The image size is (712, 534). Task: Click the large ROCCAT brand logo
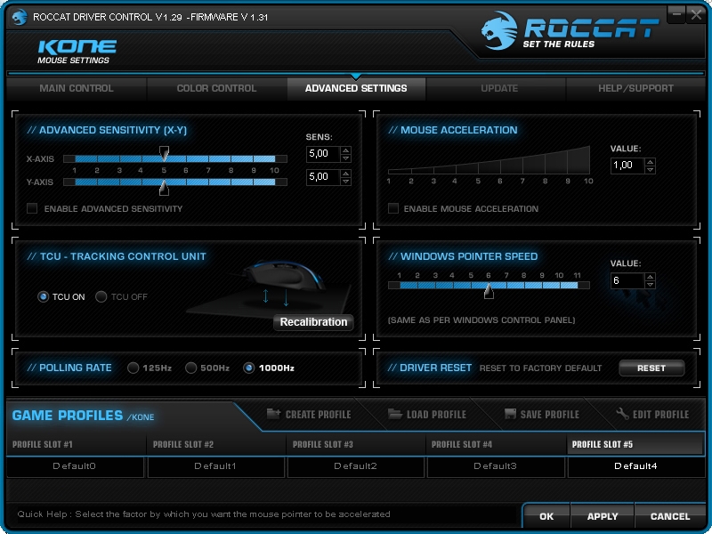tap(570, 30)
